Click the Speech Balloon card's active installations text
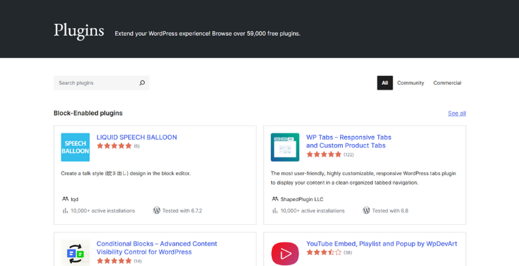Screen dimensions: 519x266 pos(103,211)
